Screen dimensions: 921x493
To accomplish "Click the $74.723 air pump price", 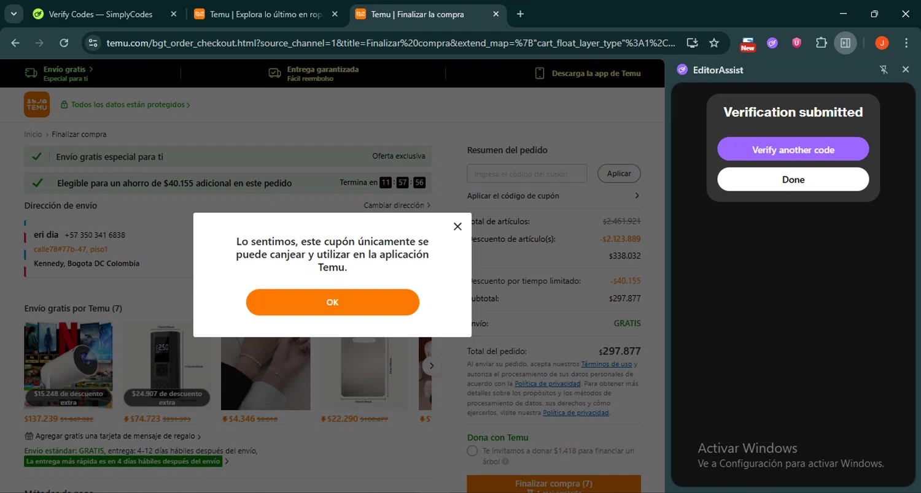I will 145,419.
